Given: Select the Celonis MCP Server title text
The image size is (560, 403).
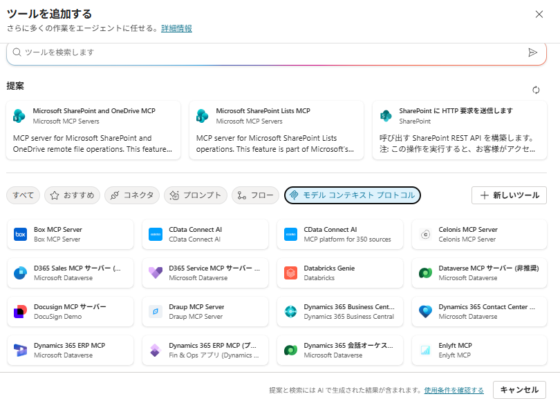Looking at the screenshot, I should click(x=468, y=230).
